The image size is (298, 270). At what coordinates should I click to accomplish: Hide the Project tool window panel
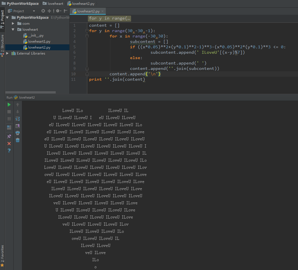66,11
